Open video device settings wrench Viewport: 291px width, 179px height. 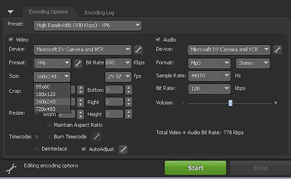tap(138, 50)
